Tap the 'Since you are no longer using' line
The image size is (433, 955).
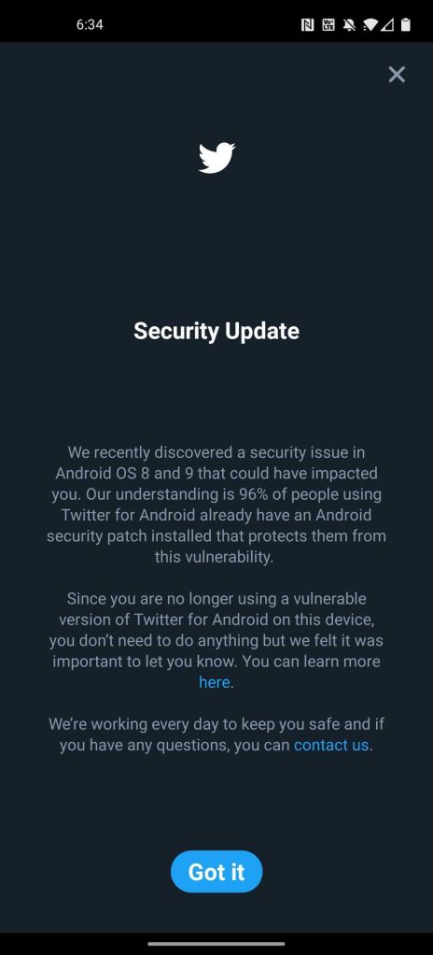click(216, 599)
